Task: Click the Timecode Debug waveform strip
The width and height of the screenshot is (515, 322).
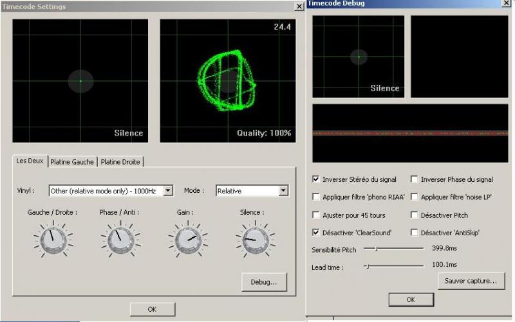Action: click(x=410, y=133)
